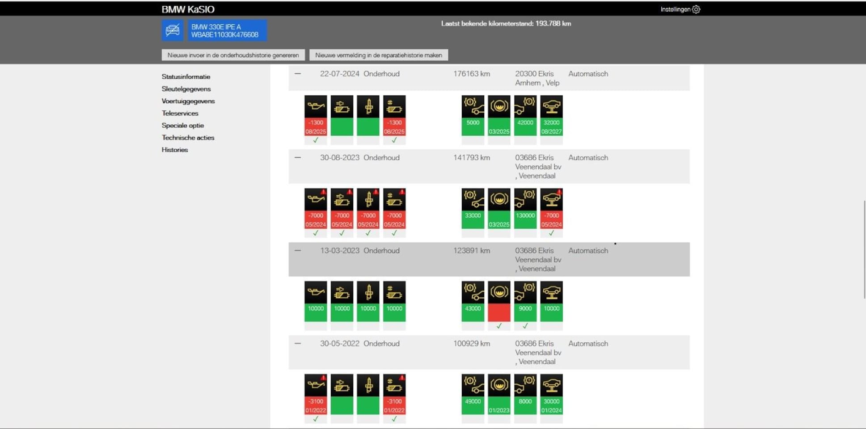Click the front brake icon showing 49000

click(x=473, y=385)
